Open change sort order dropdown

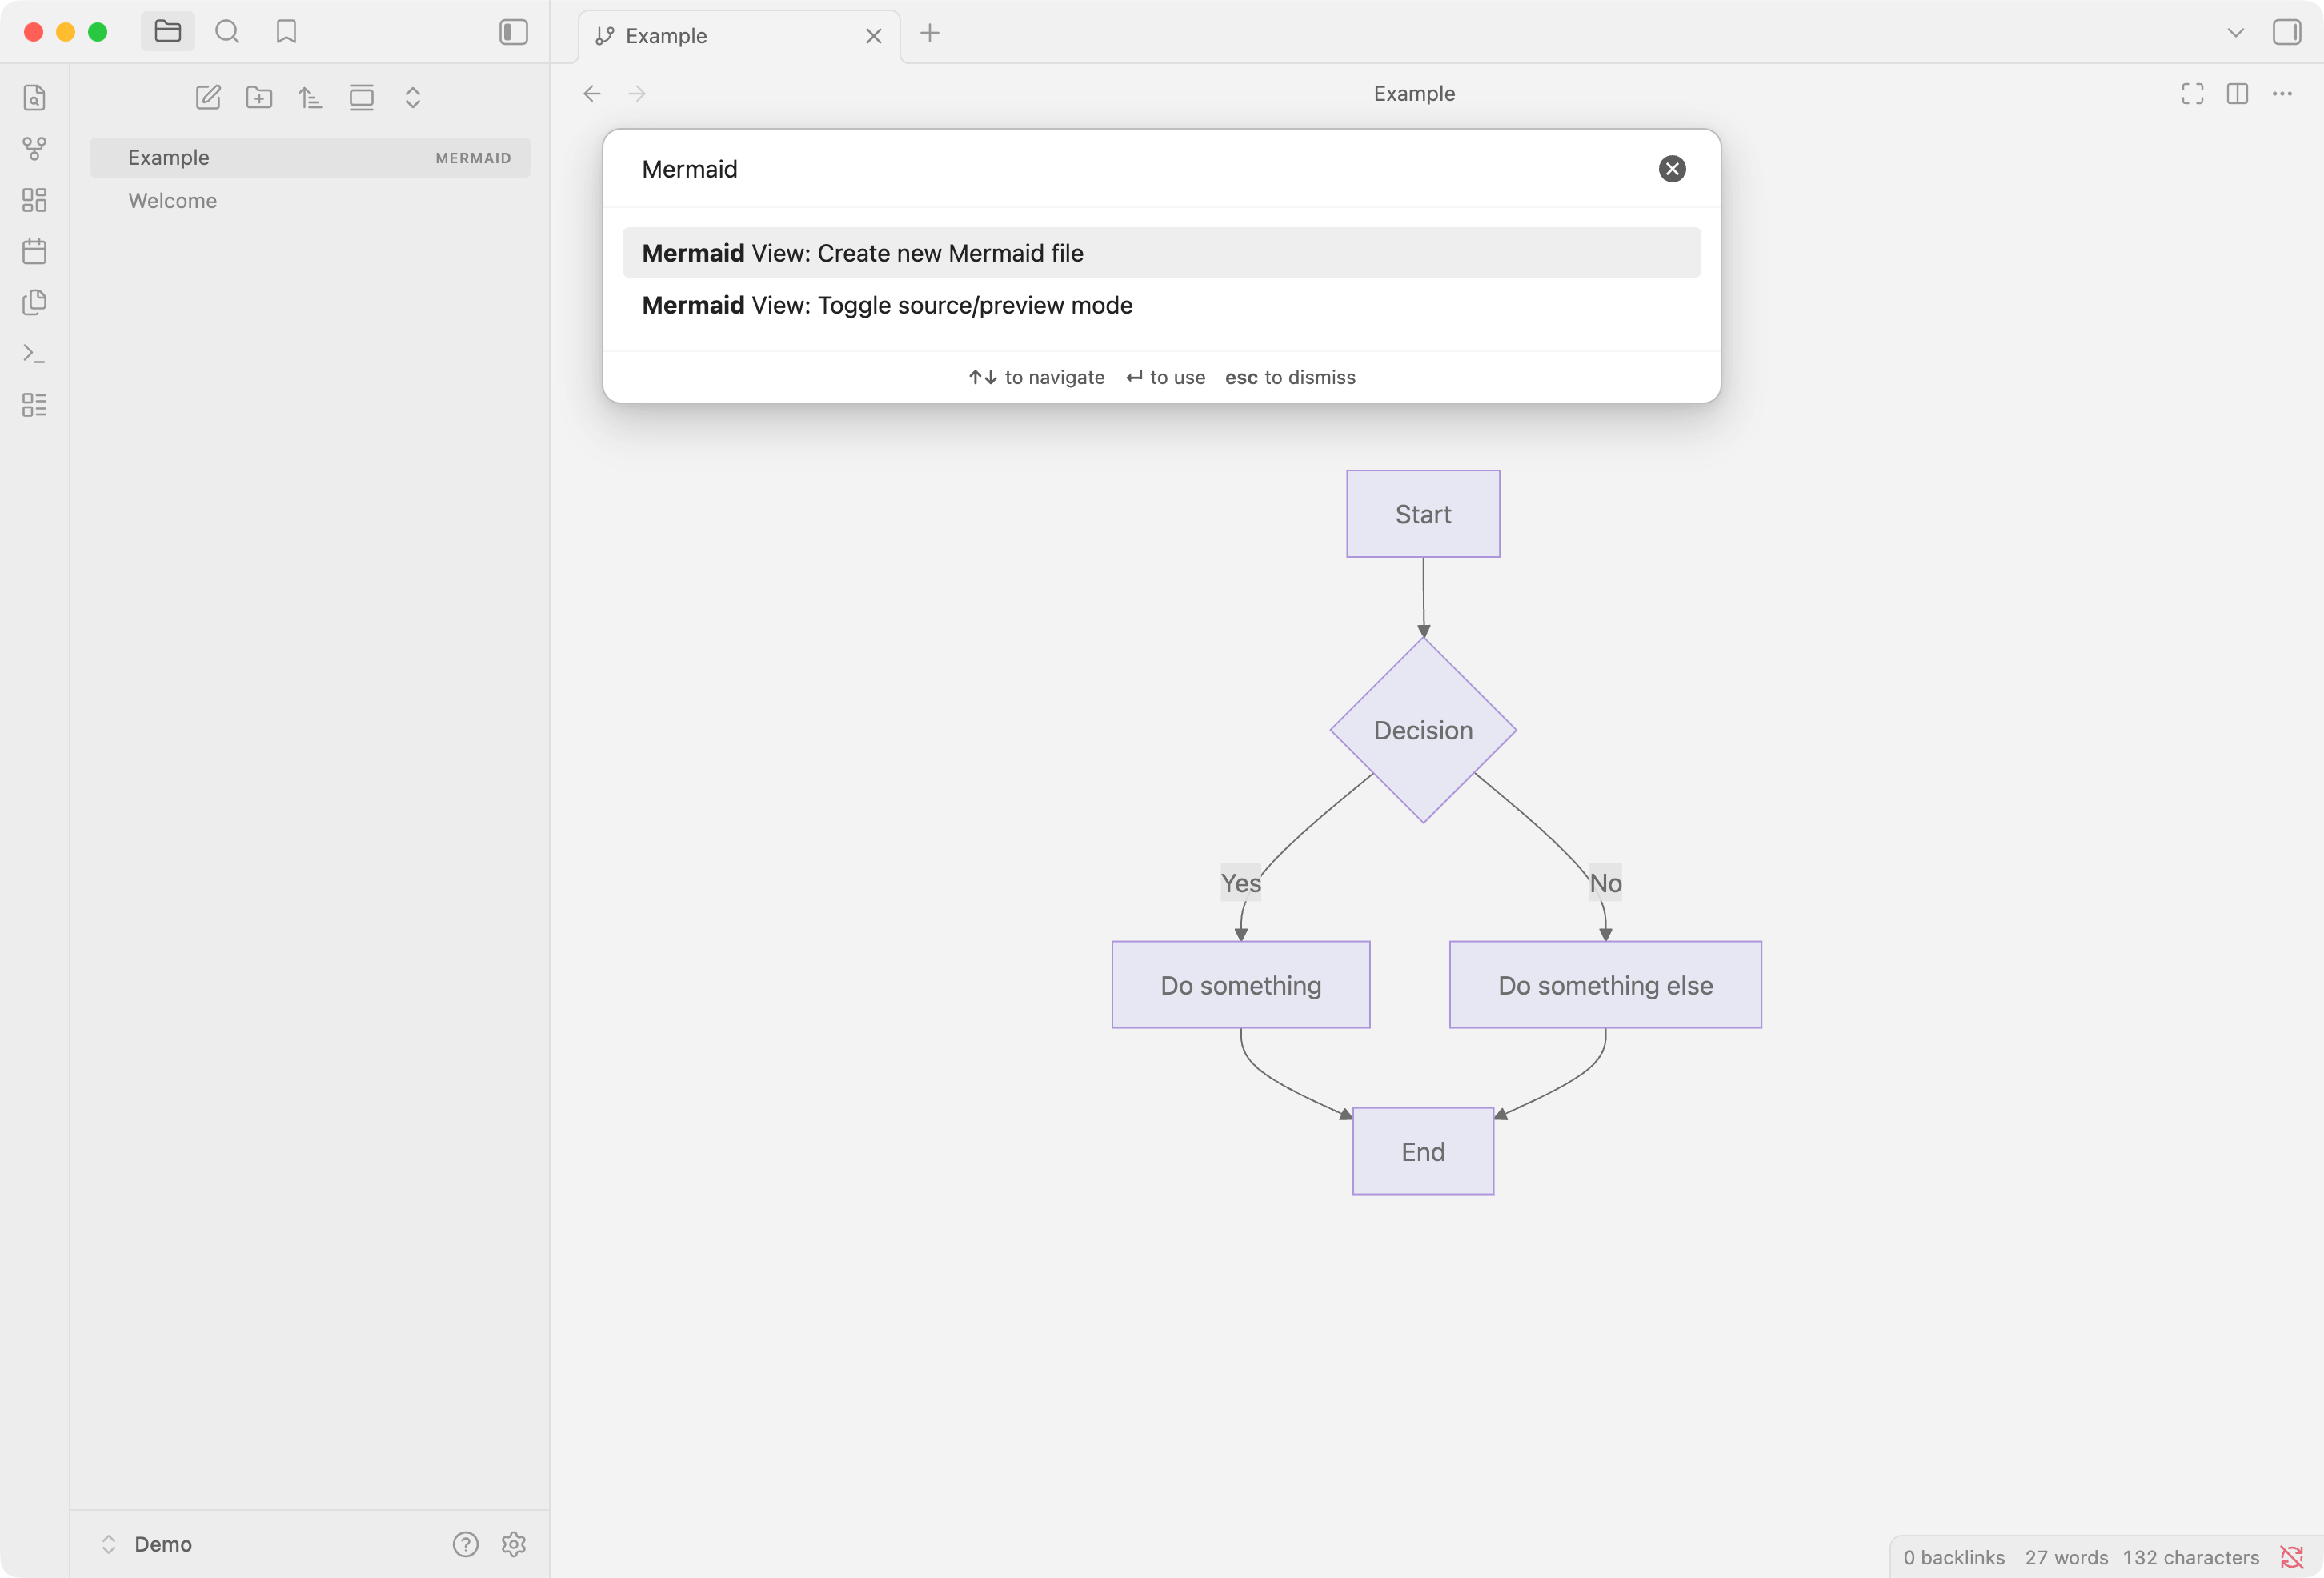(x=310, y=97)
